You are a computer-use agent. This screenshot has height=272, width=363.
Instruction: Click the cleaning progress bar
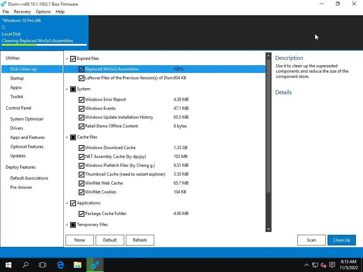tap(44, 45)
